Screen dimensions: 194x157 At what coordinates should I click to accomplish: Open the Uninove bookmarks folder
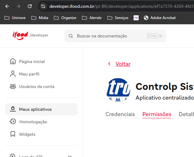click(15, 18)
